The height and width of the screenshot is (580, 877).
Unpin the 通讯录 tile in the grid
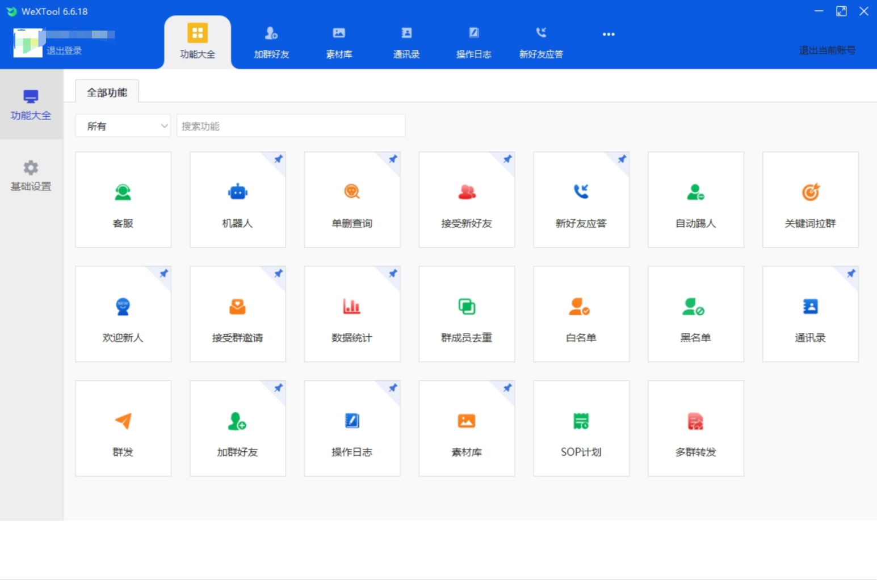click(x=851, y=274)
